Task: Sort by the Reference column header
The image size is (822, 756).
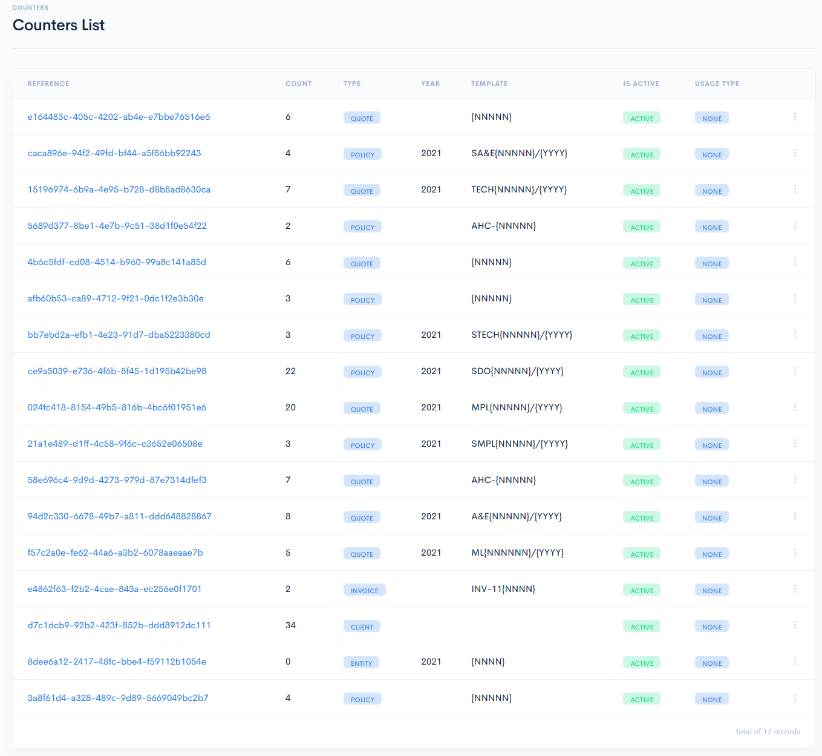Action: tap(48, 84)
